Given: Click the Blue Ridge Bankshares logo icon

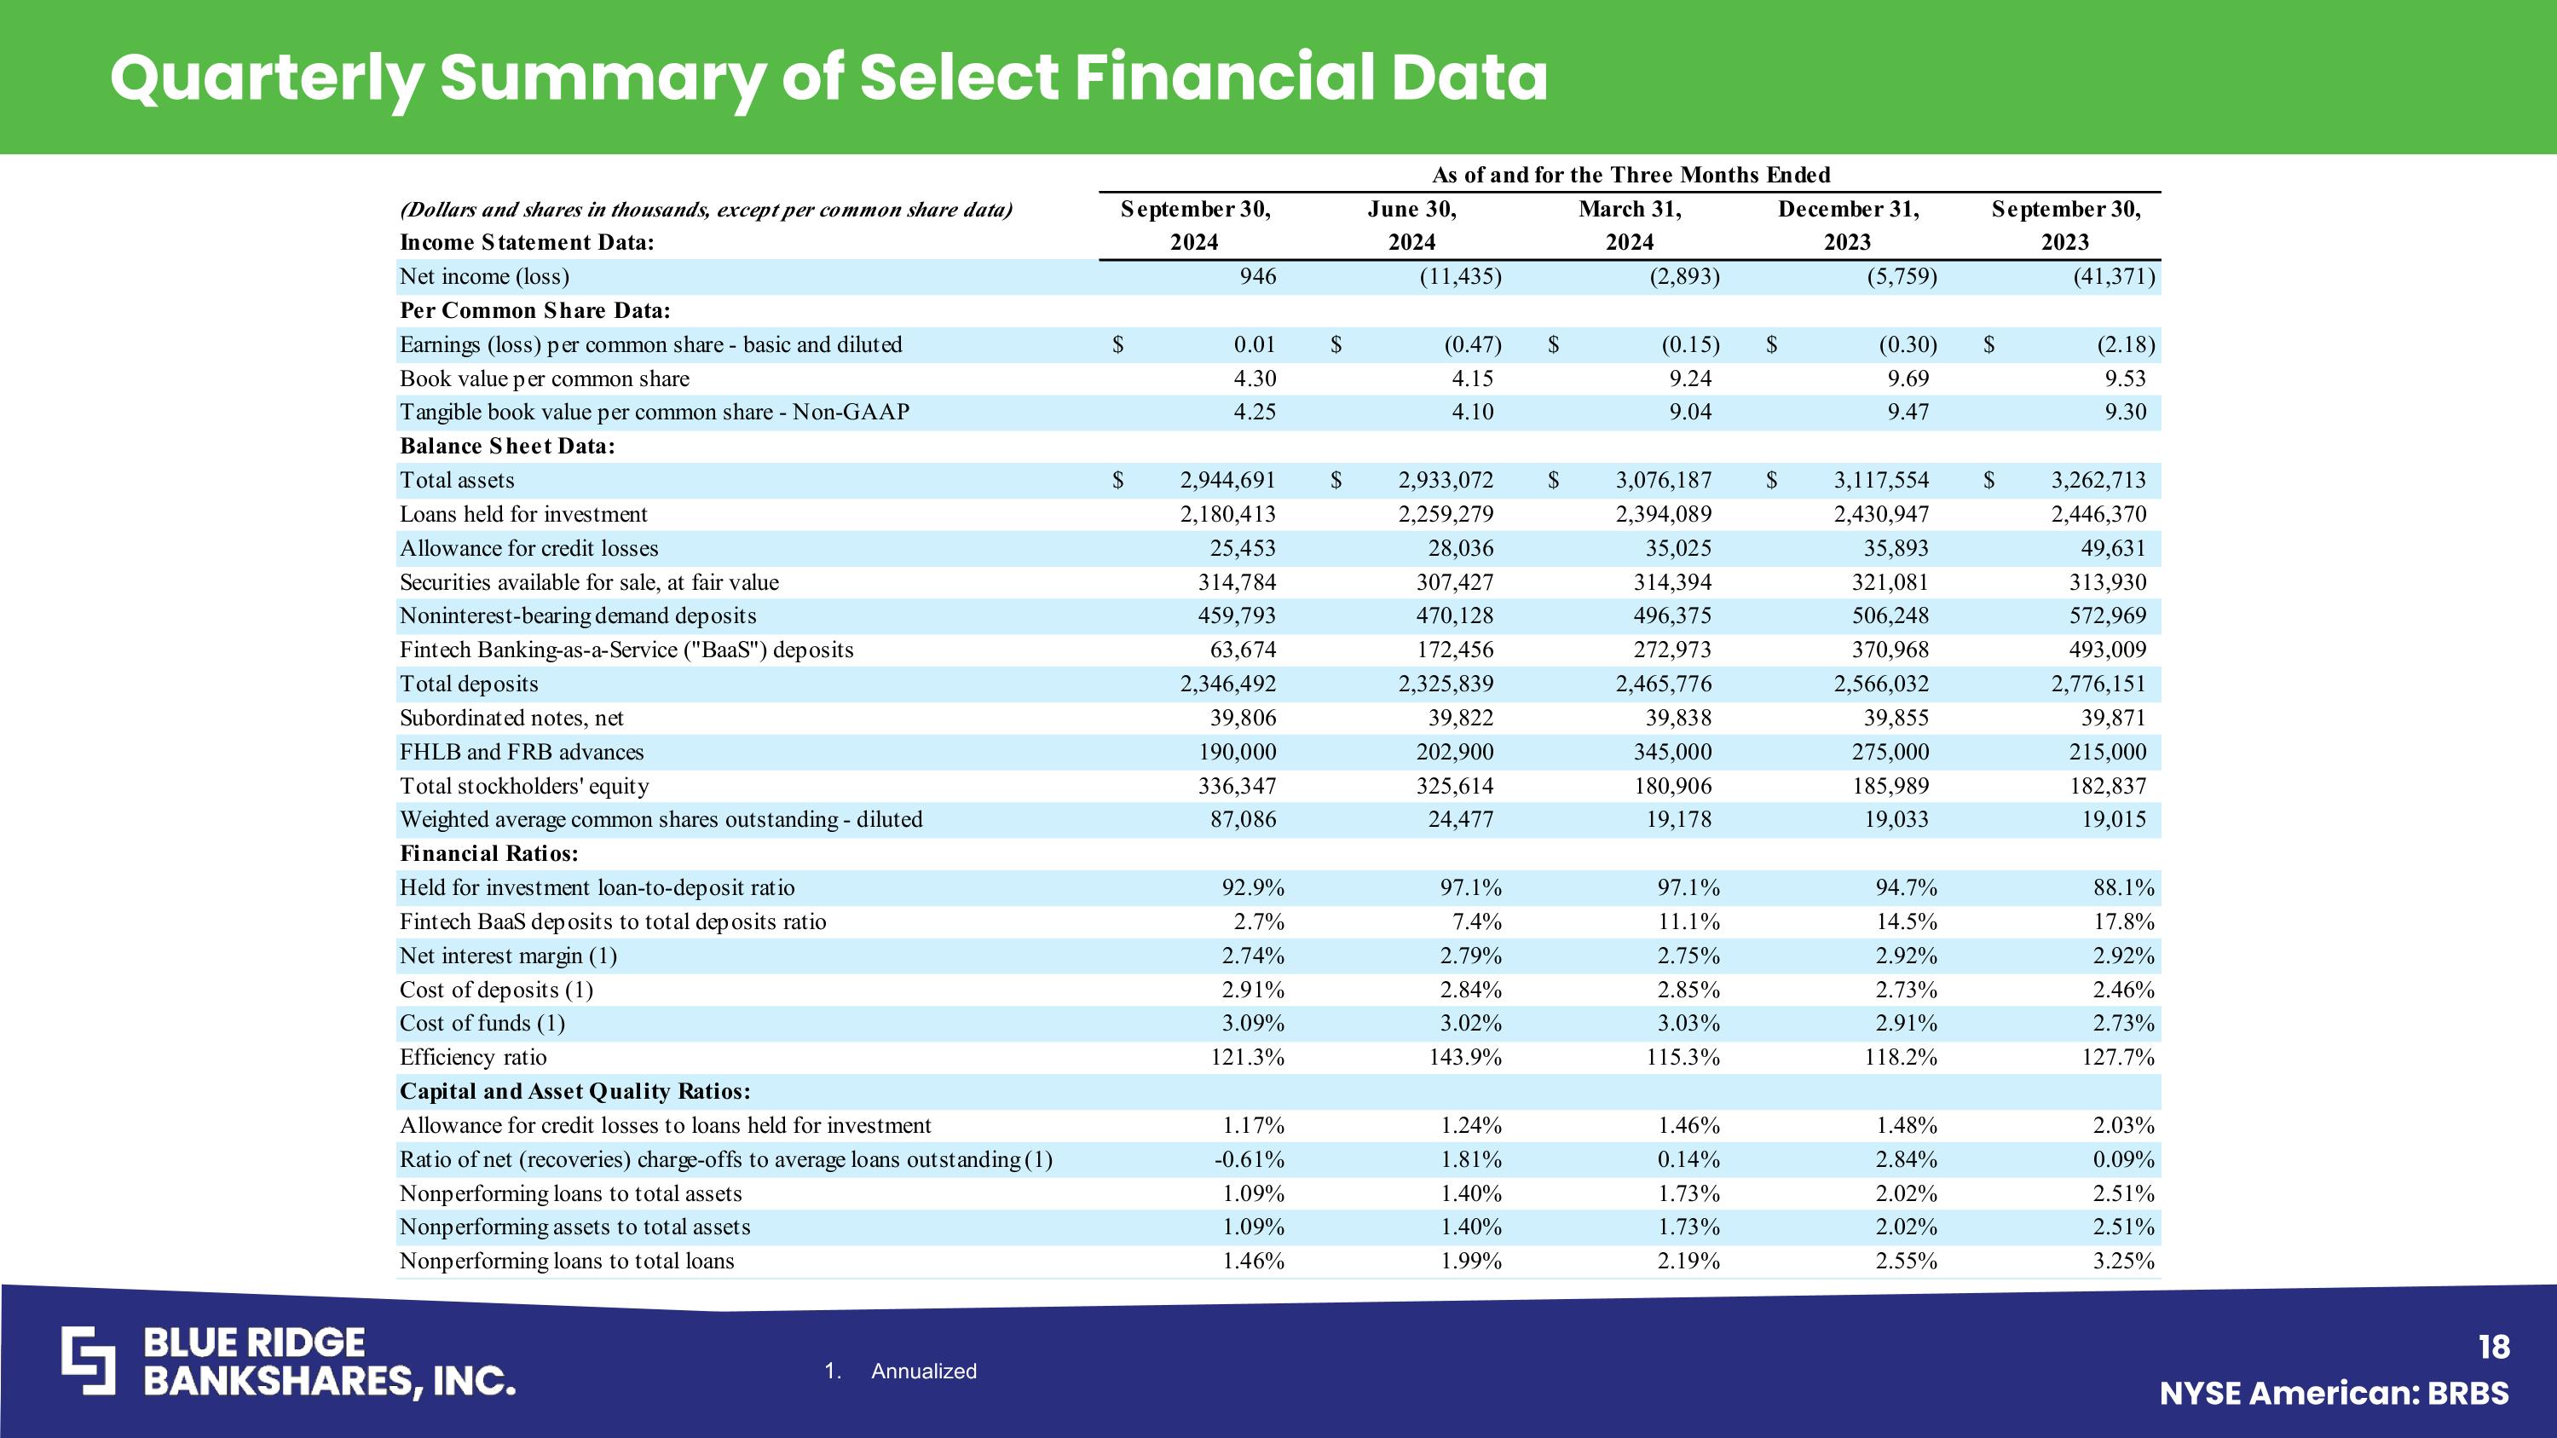Looking at the screenshot, I should (x=89, y=1360).
